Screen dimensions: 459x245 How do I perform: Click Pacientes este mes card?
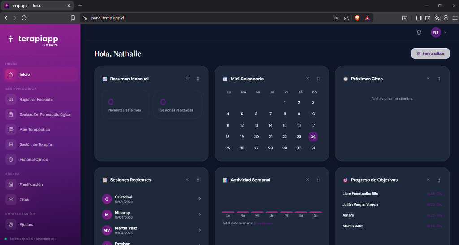126,105
